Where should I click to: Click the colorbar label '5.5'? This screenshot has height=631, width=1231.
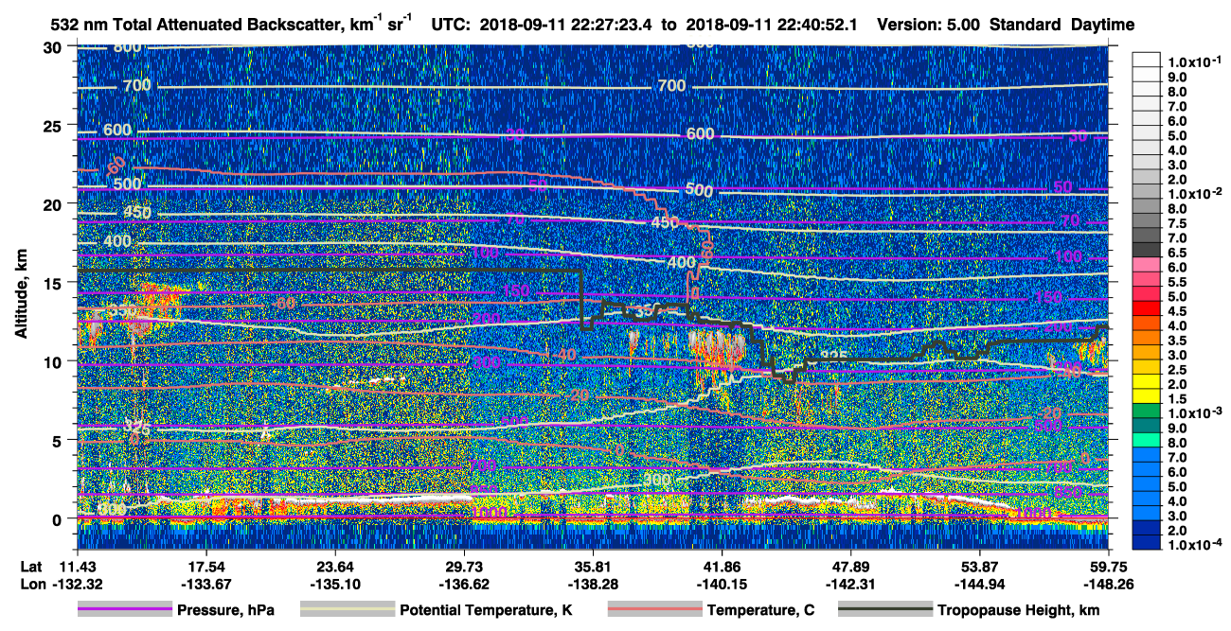[1177, 282]
